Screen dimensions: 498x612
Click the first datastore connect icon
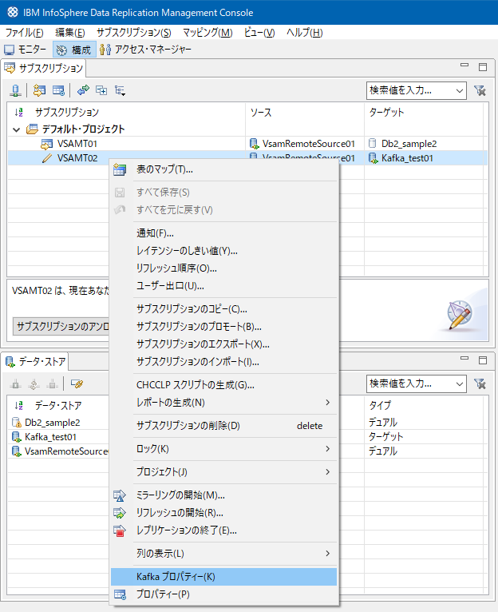pyautogui.click(x=16, y=384)
